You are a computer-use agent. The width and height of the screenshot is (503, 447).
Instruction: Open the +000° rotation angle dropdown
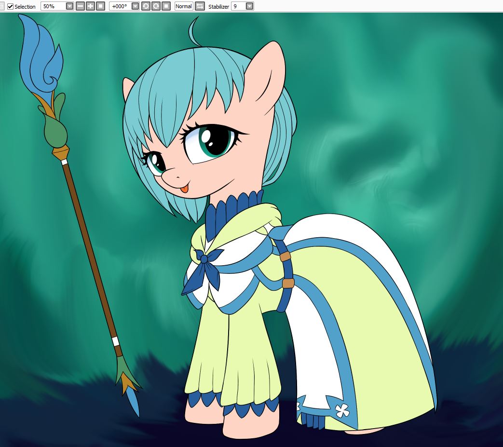coord(136,6)
